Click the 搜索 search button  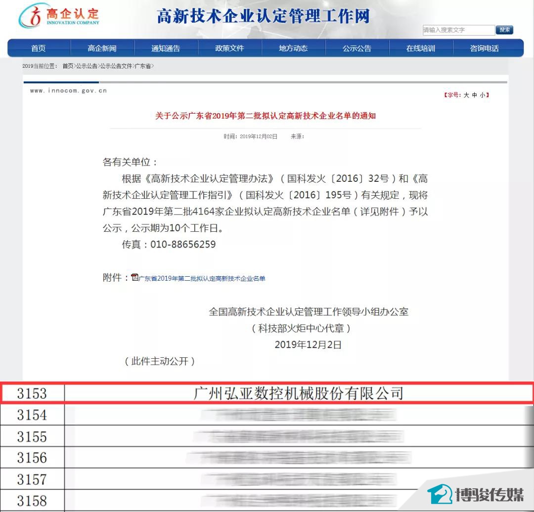(504, 30)
